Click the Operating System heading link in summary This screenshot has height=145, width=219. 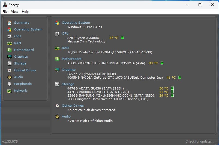(x=76, y=23)
